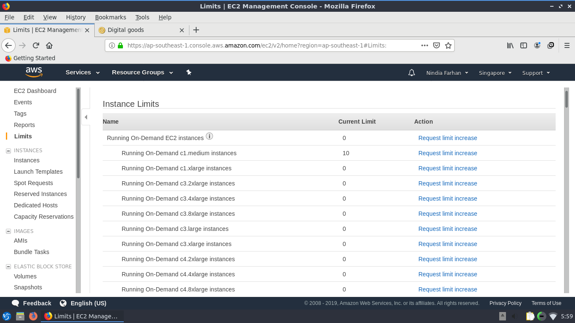Click the pin shortcuts icon in AWS header
This screenshot has height=323, width=575.
189,72
